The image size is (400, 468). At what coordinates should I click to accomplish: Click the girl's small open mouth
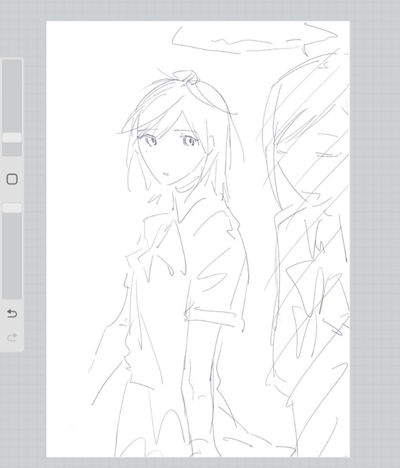coord(166,174)
